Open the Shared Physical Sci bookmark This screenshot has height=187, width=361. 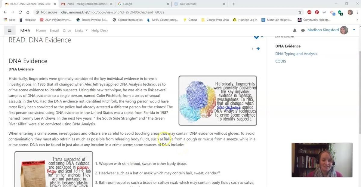point(92,20)
